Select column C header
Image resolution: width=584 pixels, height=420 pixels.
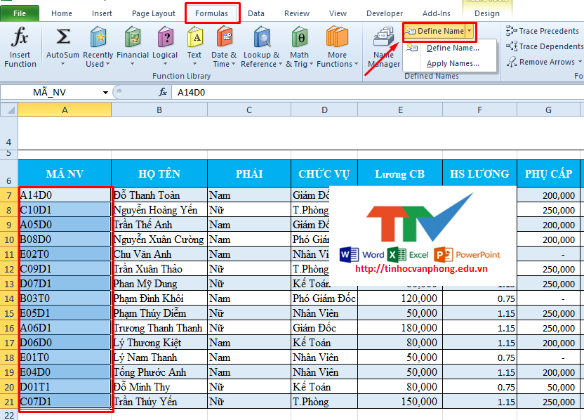tap(249, 110)
